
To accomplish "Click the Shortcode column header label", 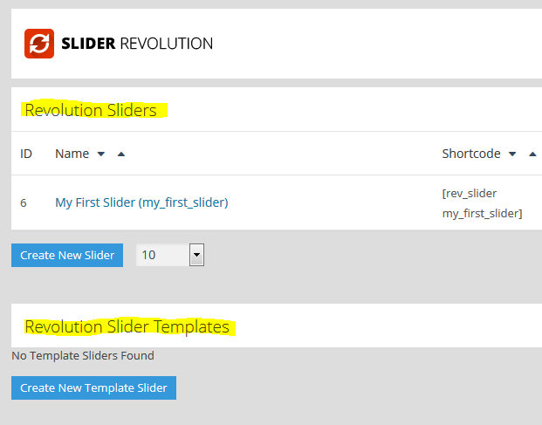I will coord(471,154).
